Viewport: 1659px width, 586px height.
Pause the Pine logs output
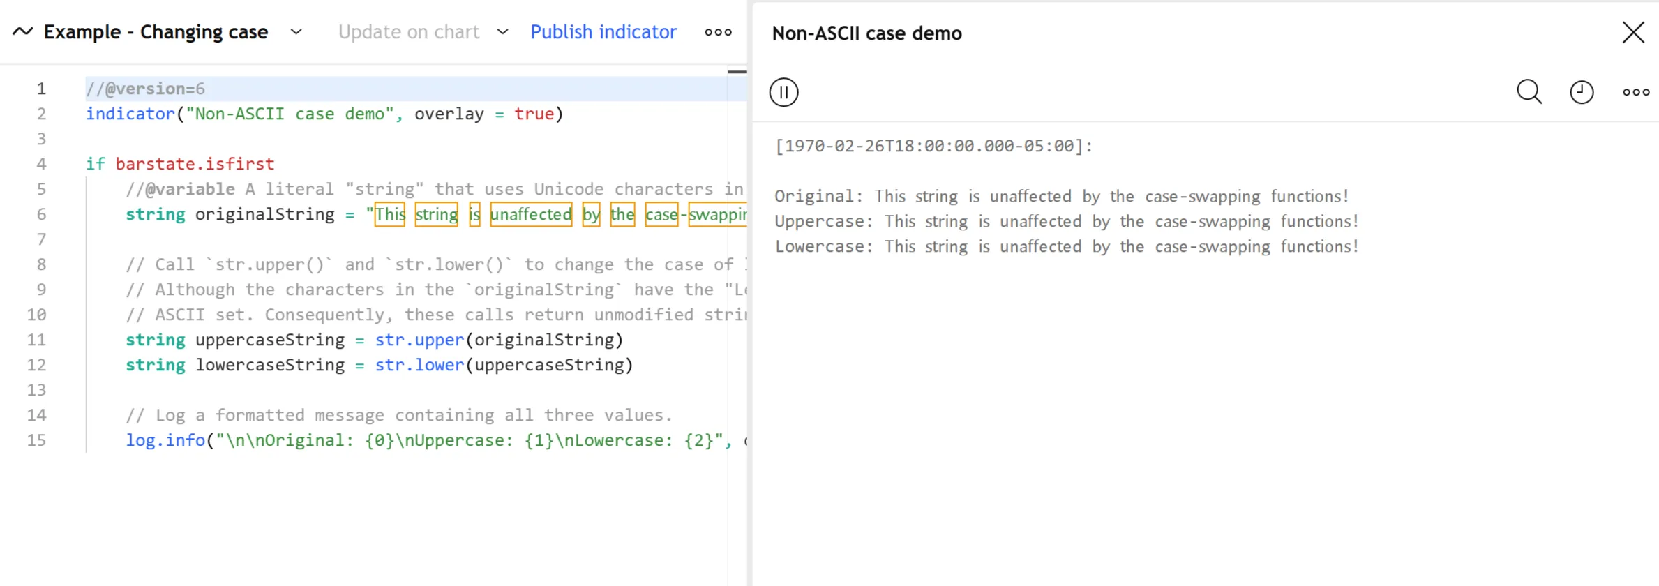(783, 92)
